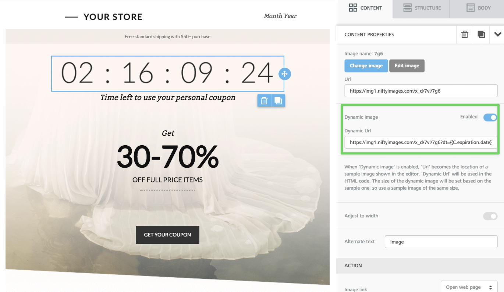The image size is (504, 292).
Task: Click the Get Your Coupon button
Action: (x=167, y=235)
